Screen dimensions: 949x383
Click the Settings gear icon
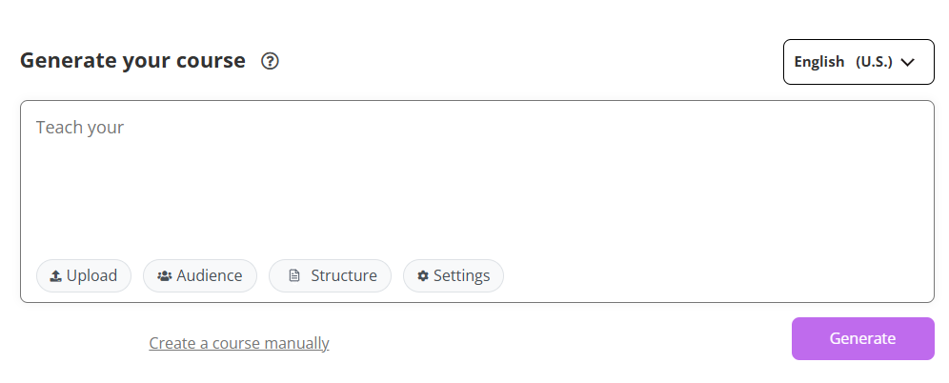click(x=423, y=276)
